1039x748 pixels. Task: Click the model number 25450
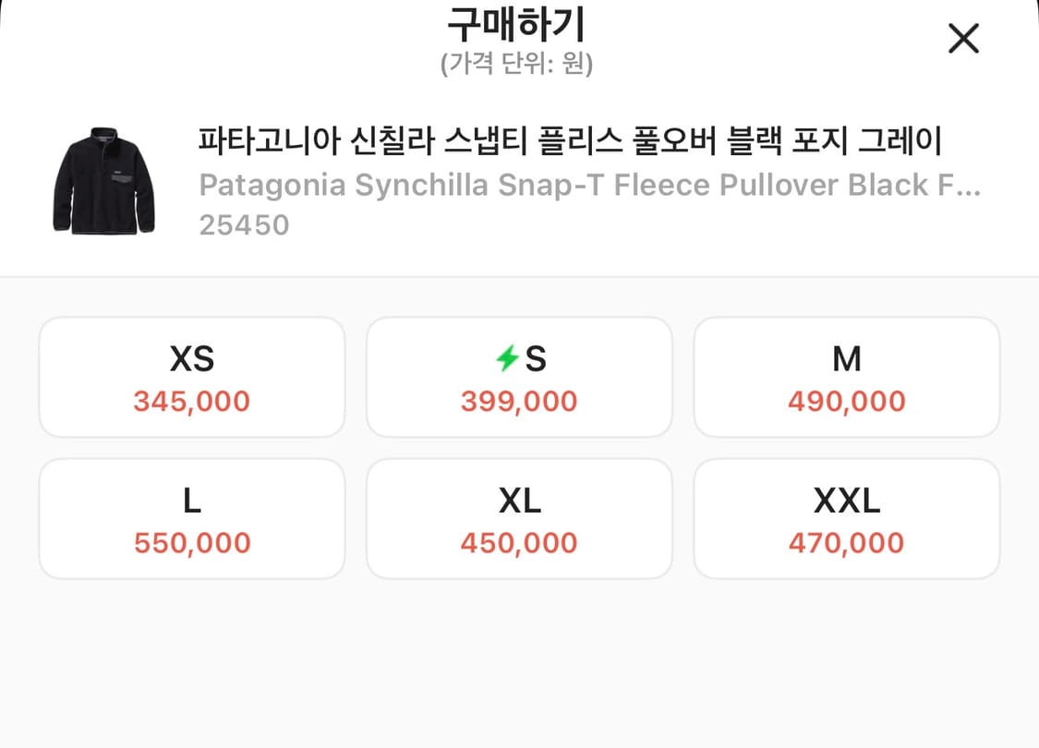245,223
